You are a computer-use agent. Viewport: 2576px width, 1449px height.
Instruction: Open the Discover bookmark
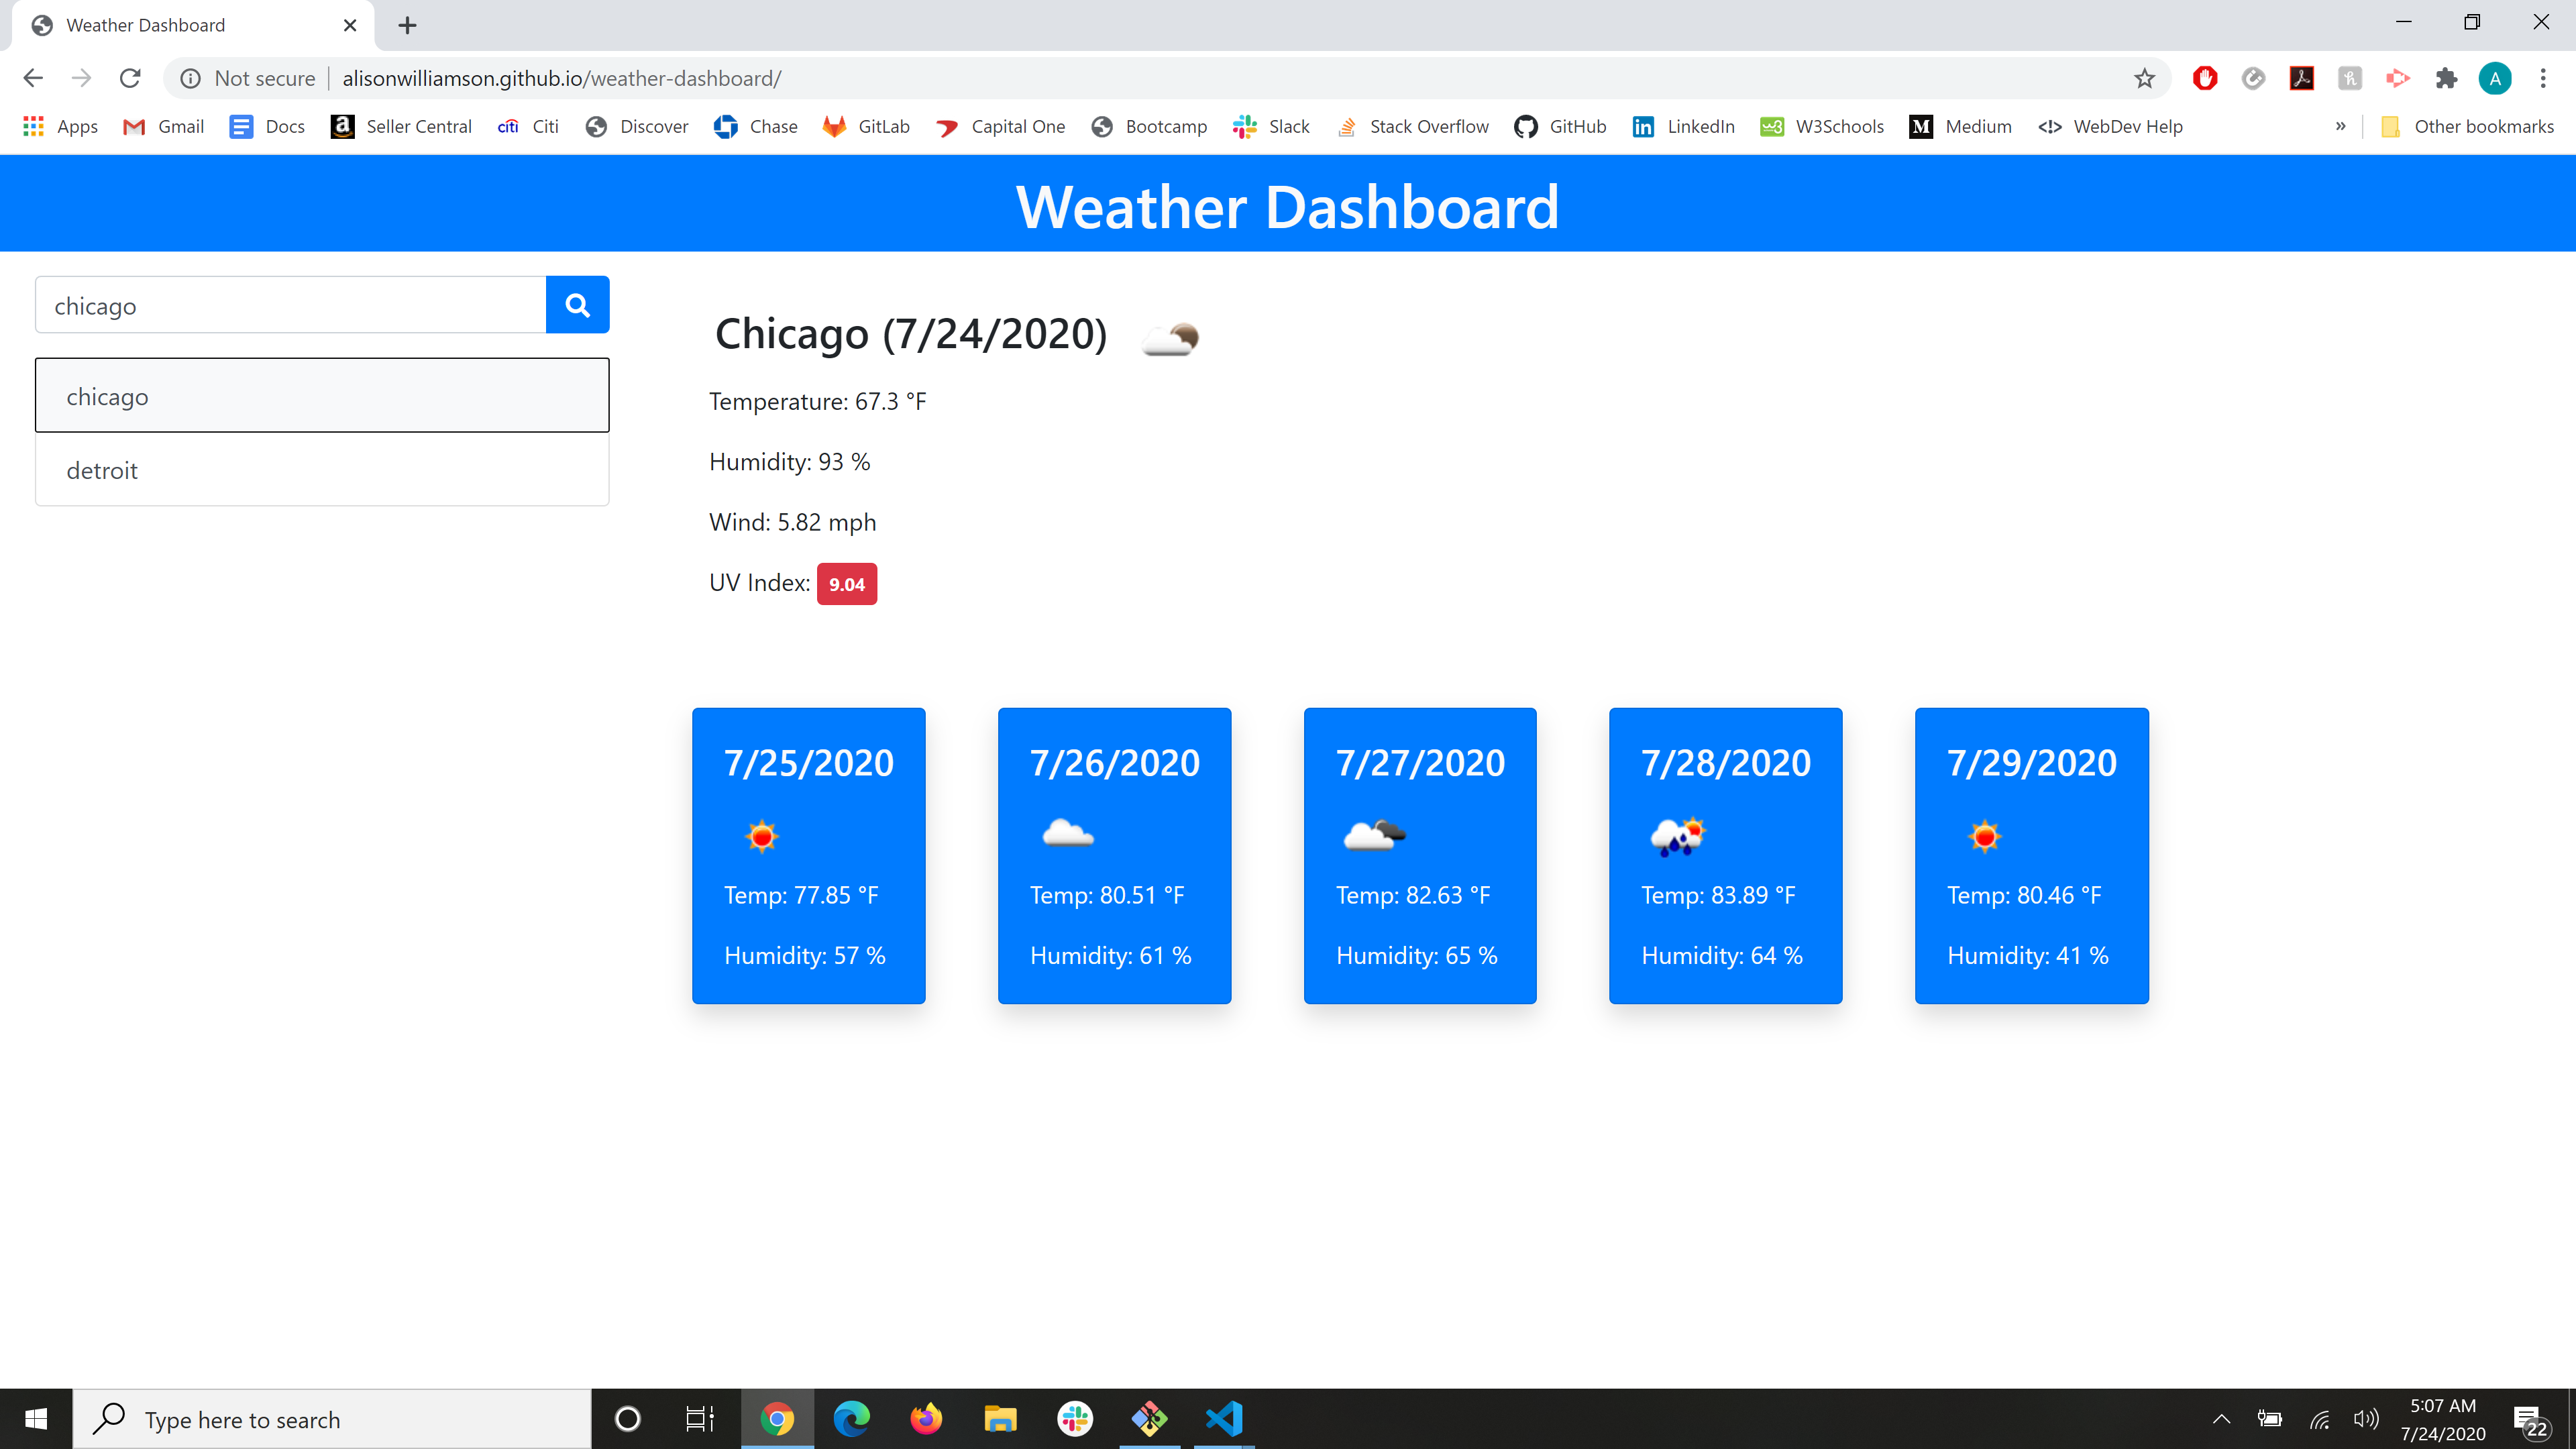pos(637,126)
